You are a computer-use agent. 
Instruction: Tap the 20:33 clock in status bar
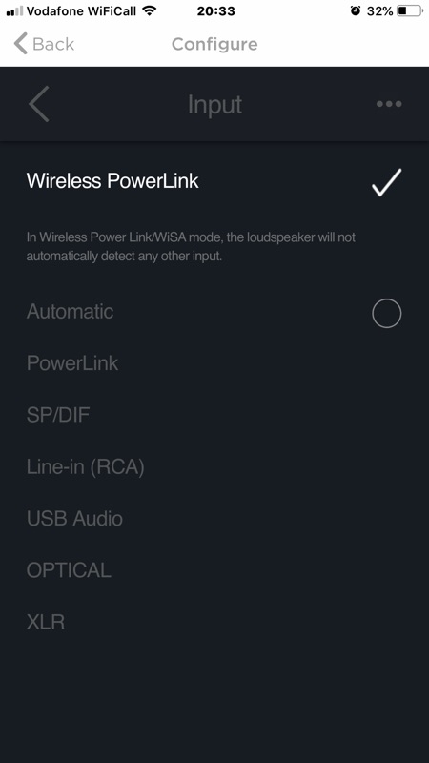[216, 11]
